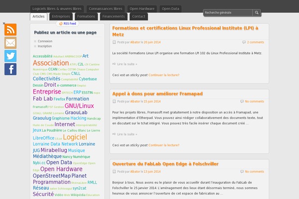The width and height of the screenshot is (299, 199).
Task: Select the Entreprise tag
Action: coord(47,92)
